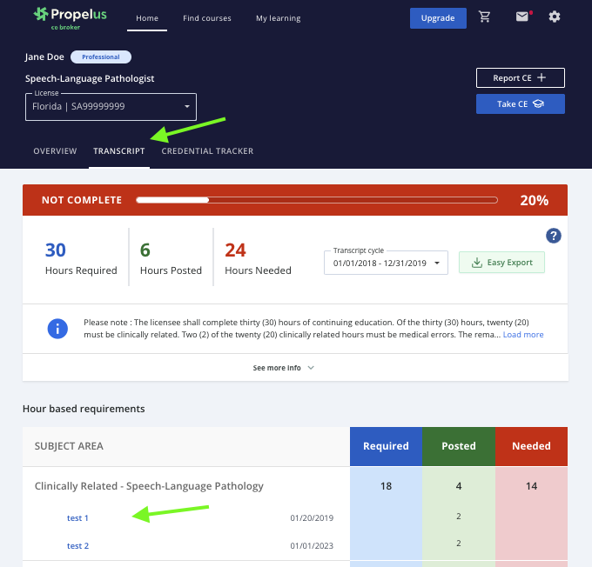Open My learning in the top menu
The width and height of the screenshot is (592, 567).
[x=278, y=18]
